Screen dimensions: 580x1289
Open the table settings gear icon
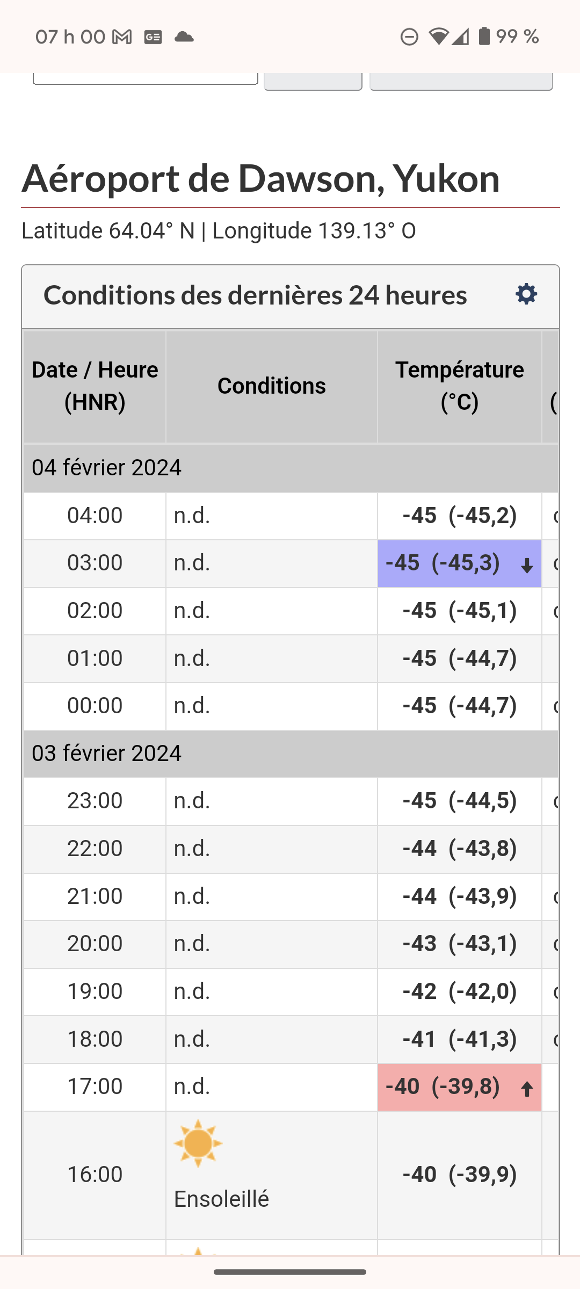526,294
